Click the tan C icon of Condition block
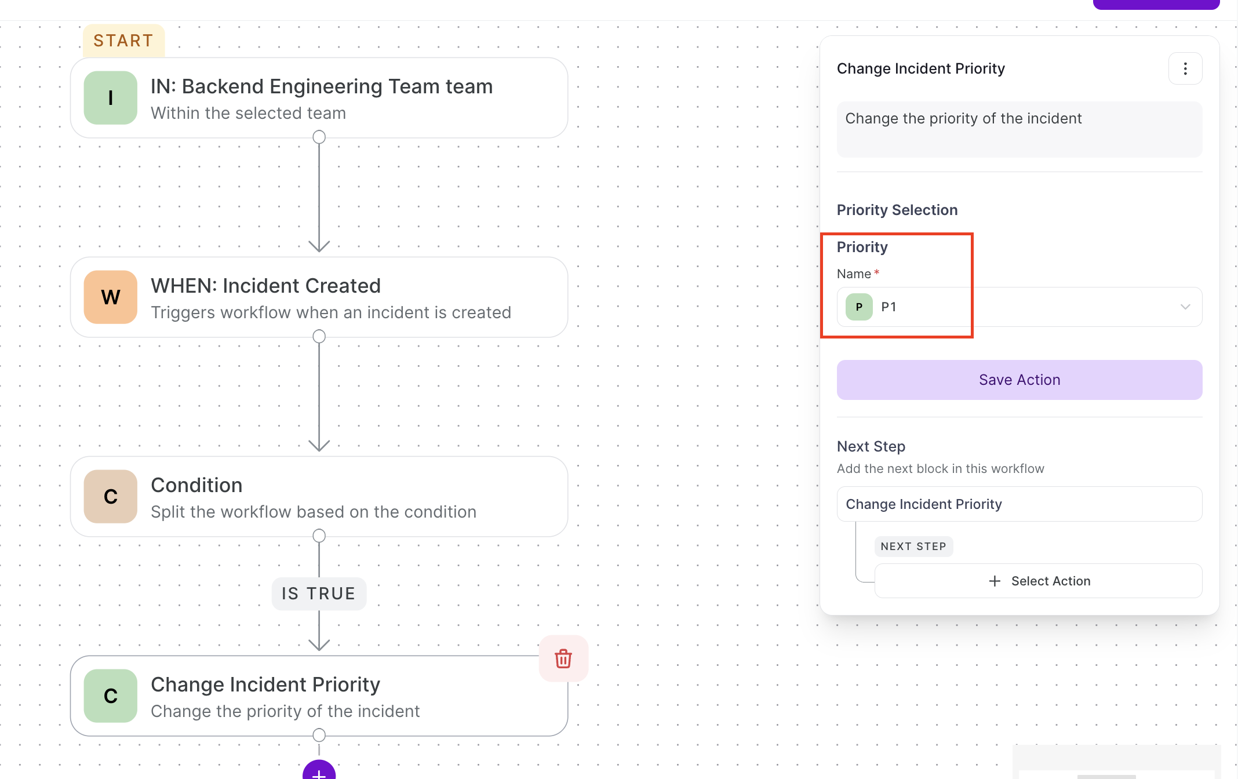This screenshot has width=1238, height=779. (x=110, y=497)
